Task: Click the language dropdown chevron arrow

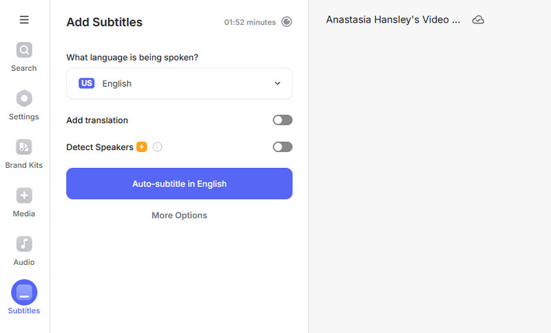Action: click(x=278, y=83)
